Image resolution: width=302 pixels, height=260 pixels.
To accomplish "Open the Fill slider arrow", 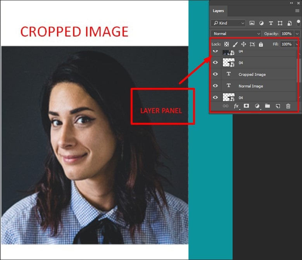I will coord(297,44).
